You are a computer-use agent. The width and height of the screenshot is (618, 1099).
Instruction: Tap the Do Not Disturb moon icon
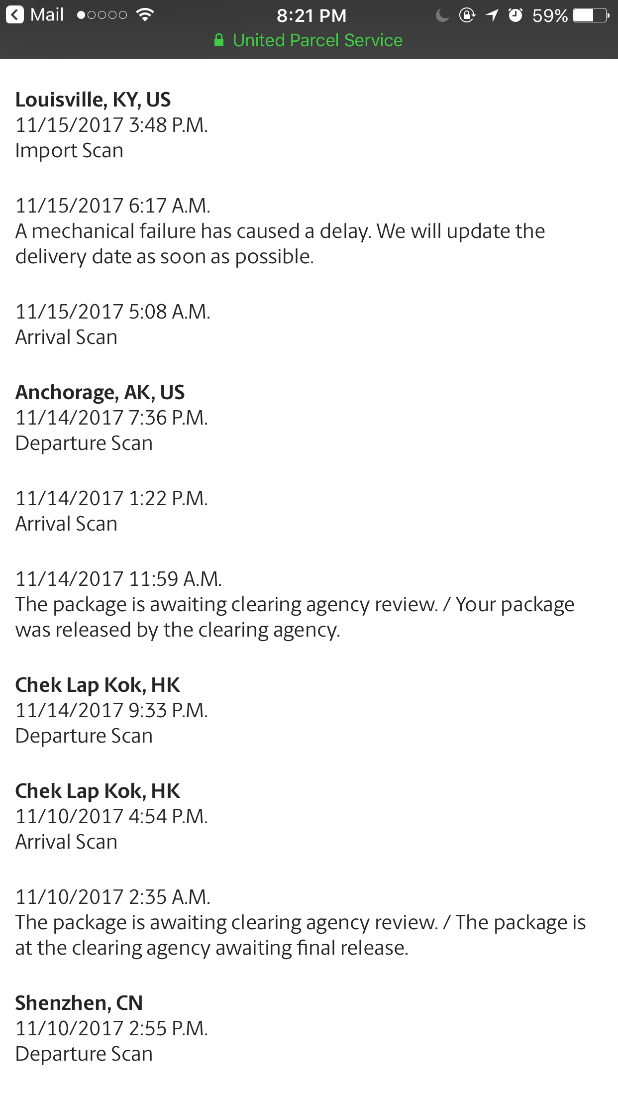point(442,15)
